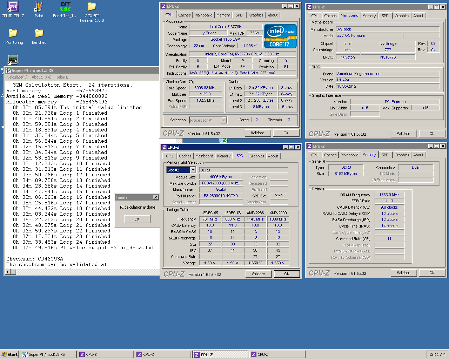Click the Super PI title bar pi icon
Image resolution: width=449 pixels, height=359 pixels.
pos(8,70)
